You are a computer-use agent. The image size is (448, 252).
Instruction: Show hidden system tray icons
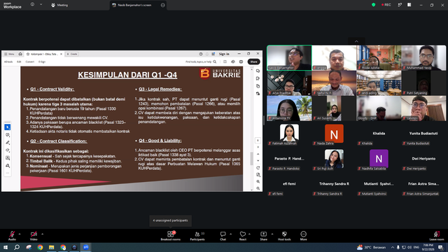[393, 247]
